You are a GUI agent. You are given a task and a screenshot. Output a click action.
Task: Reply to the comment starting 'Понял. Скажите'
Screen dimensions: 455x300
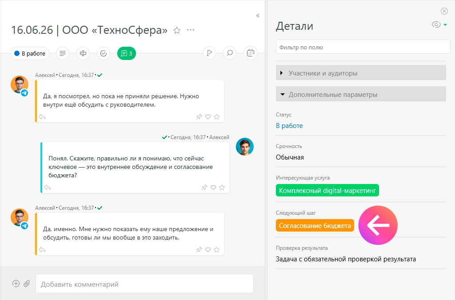(x=48, y=188)
